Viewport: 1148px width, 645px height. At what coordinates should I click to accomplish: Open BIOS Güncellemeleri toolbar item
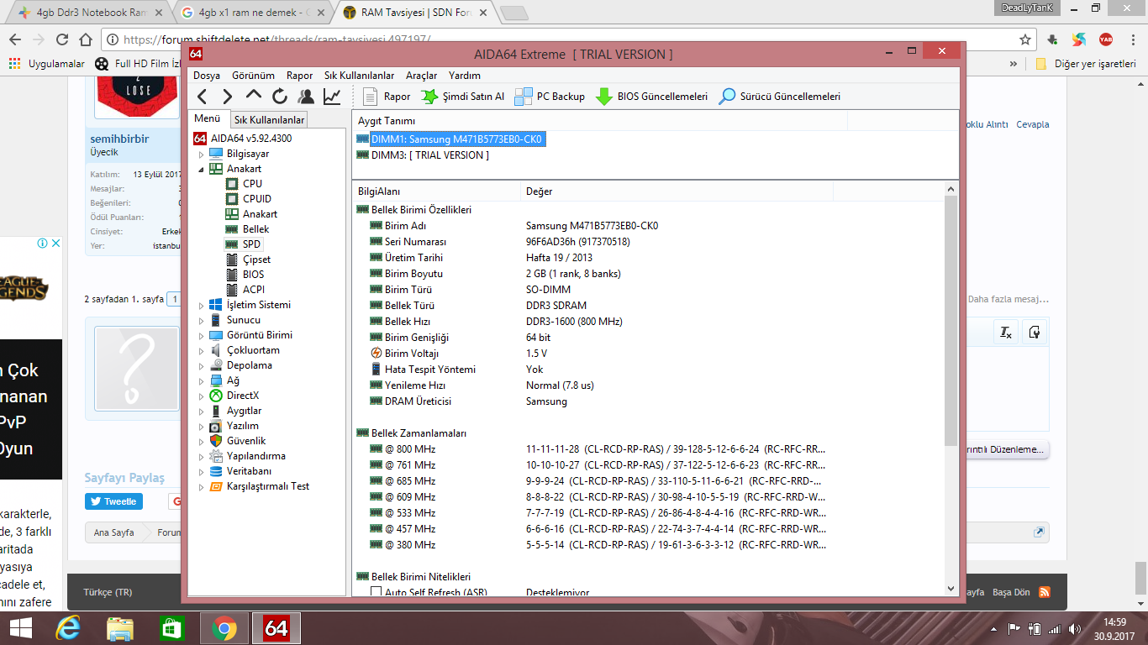[x=652, y=97]
